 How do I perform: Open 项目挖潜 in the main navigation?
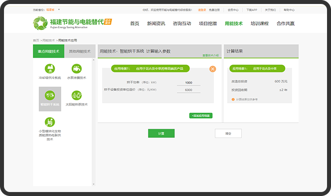click(x=208, y=23)
